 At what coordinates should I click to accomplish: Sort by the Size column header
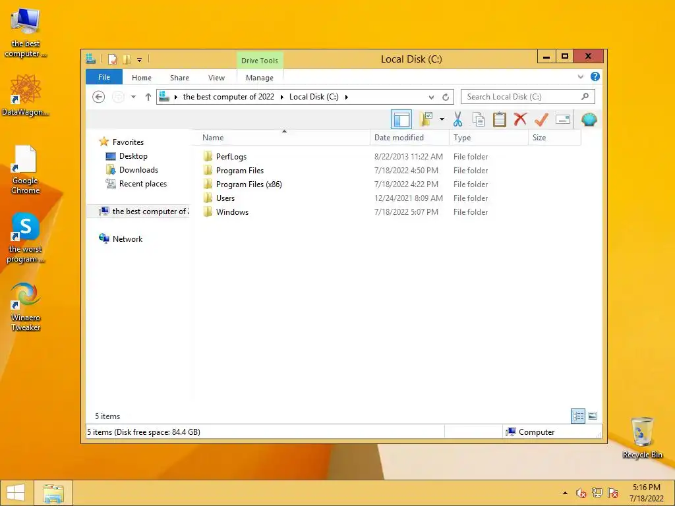pyautogui.click(x=554, y=138)
